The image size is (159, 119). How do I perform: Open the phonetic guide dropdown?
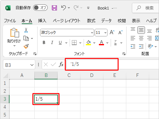point(121,43)
